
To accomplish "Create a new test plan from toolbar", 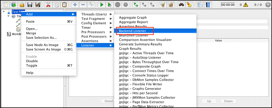I will click(x=5, y=5).
